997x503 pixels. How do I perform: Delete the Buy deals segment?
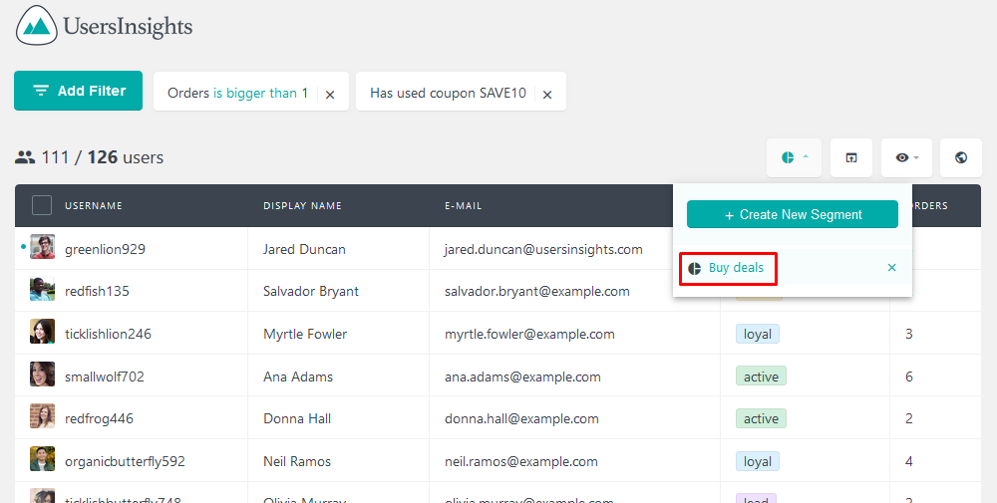(x=891, y=268)
